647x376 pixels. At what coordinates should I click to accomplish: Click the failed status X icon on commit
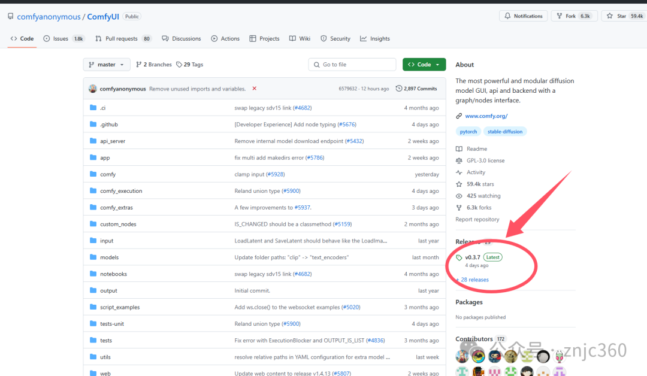coord(255,88)
